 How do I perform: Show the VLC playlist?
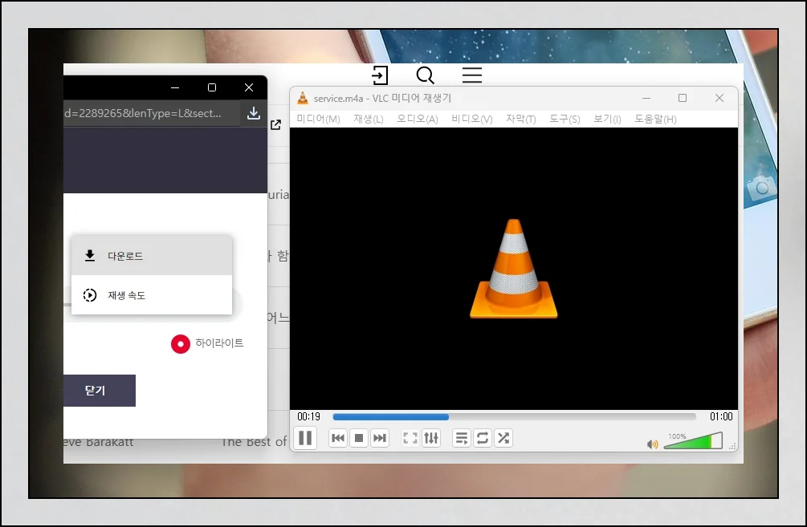(462, 438)
